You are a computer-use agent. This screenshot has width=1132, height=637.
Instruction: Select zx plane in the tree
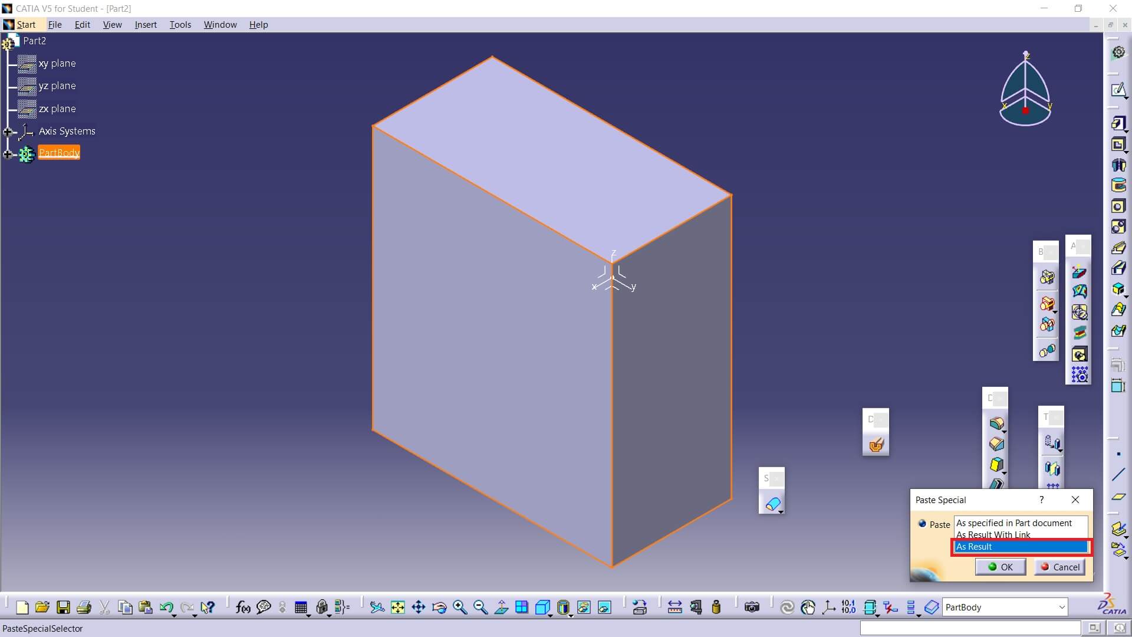[x=57, y=109]
